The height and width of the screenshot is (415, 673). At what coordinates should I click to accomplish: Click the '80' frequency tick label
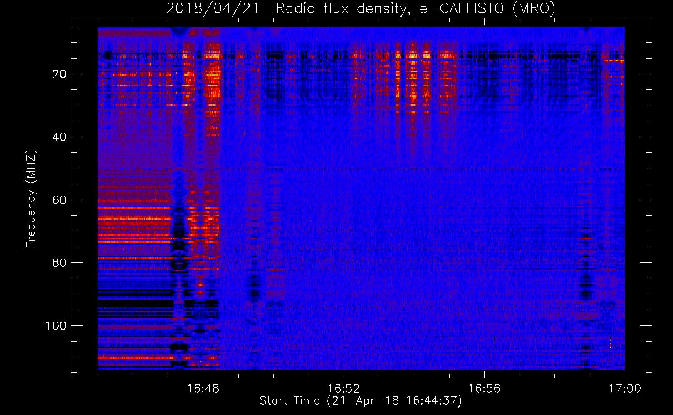pos(59,263)
